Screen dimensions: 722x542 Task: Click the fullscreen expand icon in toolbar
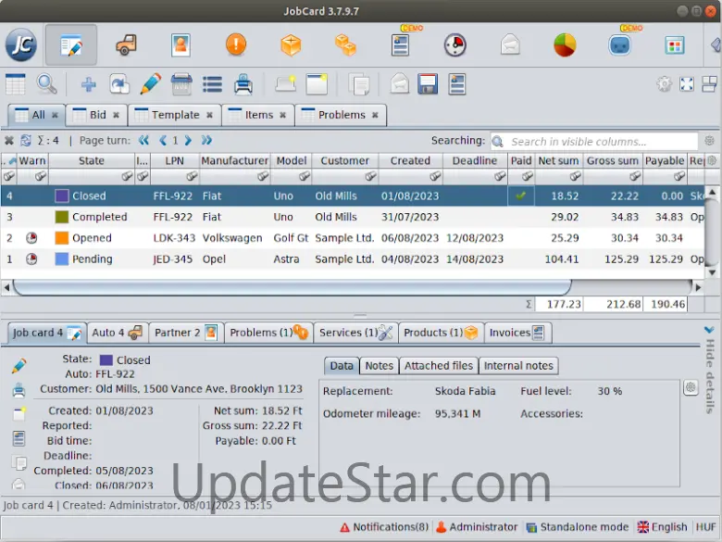tap(687, 84)
